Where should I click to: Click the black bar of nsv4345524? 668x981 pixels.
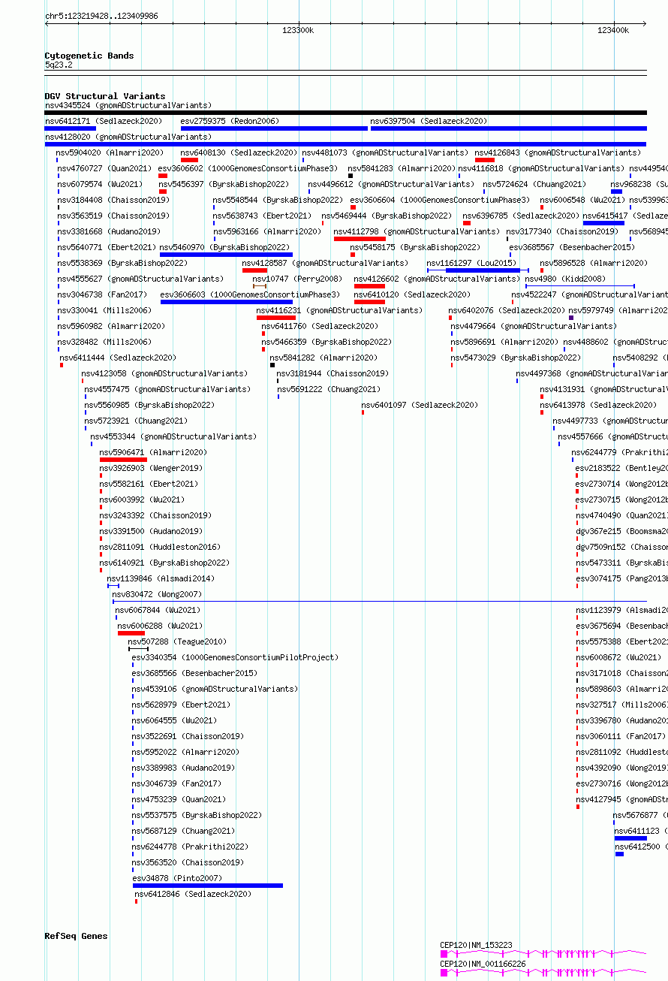(x=345, y=113)
